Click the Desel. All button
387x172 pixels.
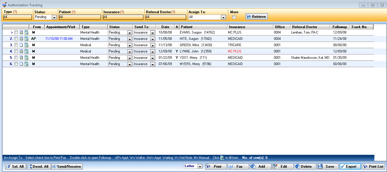39,166
